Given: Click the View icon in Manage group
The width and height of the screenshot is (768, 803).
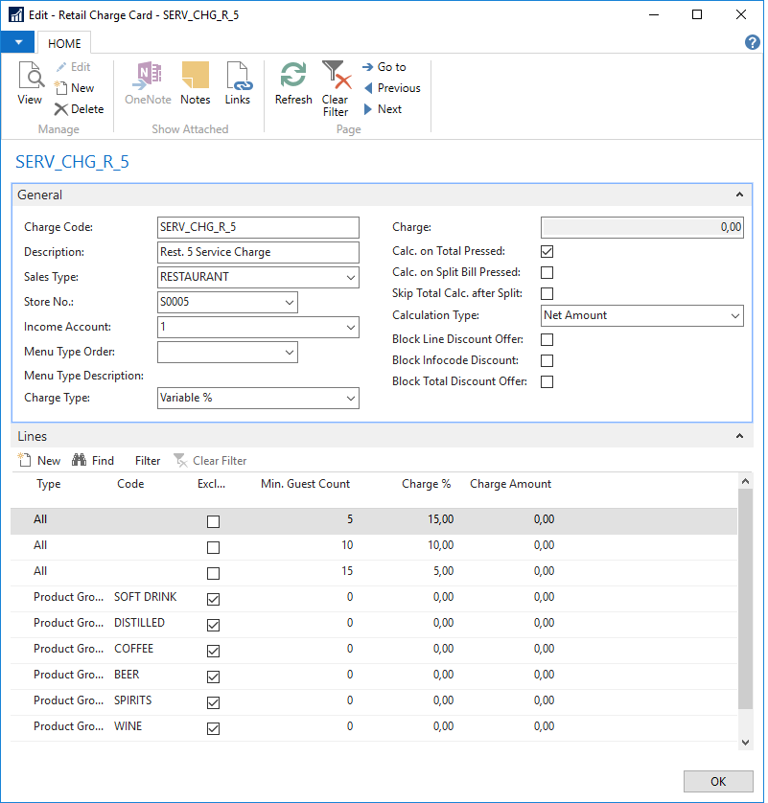Looking at the screenshot, I should [x=30, y=83].
